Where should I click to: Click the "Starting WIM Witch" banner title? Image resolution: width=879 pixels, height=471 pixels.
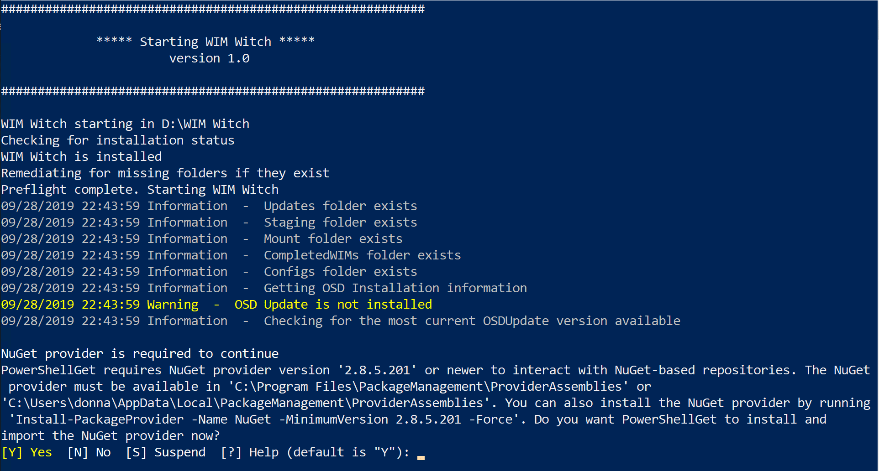[x=205, y=42]
